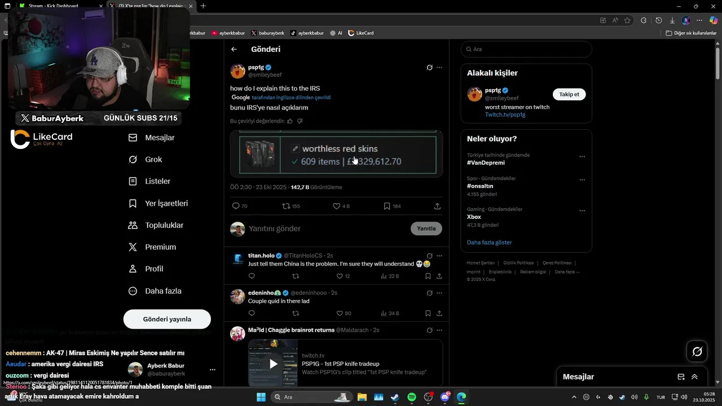
Task: Repost edeninho's comment
Action: pyautogui.click(x=296, y=314)
